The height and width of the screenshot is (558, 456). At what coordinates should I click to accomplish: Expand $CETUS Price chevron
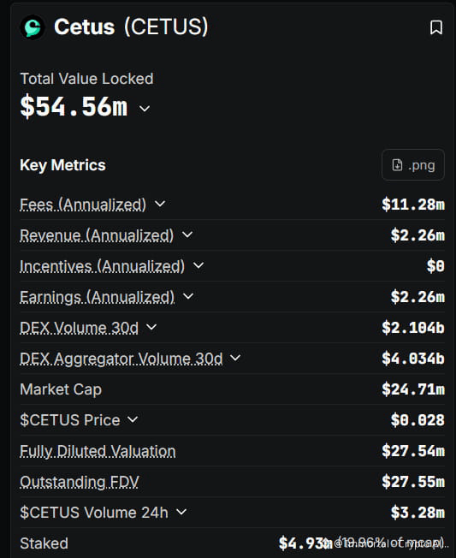pyautogui.click(x=133, y=419)
